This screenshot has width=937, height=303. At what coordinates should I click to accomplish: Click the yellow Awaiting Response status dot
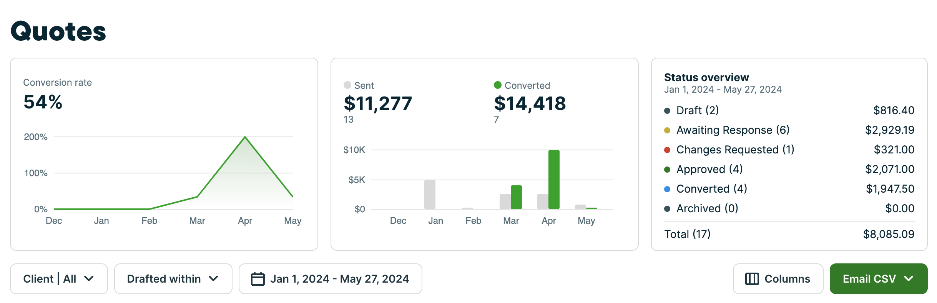pos(667,130)
